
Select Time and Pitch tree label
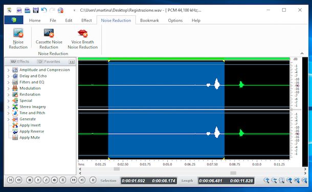[x=32, y=113]
